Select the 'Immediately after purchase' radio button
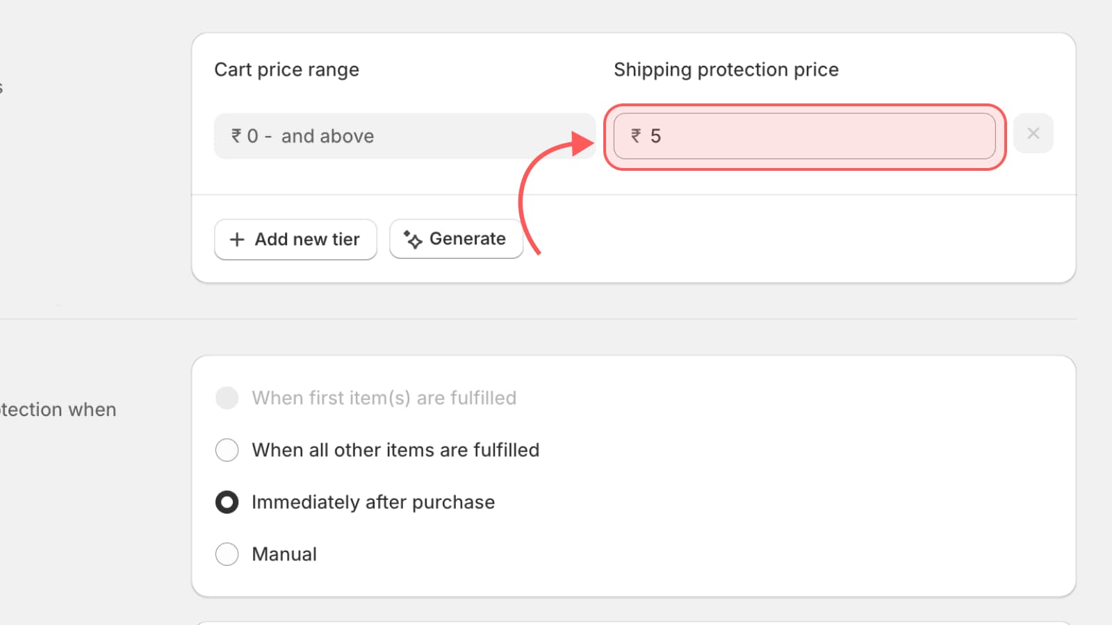Image resolution: width=1112 pixels, height=625 pixels. point(227,502)
